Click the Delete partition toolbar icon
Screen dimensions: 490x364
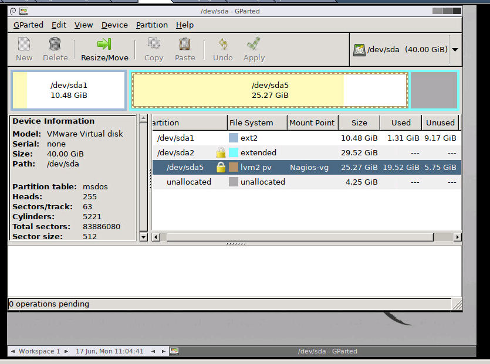(55, 44)
